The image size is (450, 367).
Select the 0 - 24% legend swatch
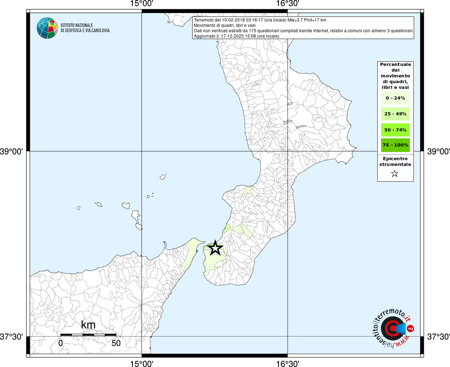point(395,98)
